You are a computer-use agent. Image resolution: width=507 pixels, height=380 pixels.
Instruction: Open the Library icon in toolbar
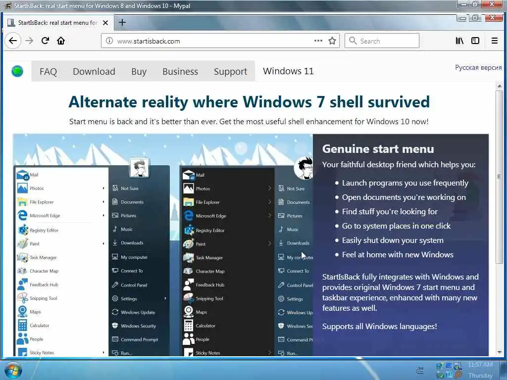pos(459,41)
